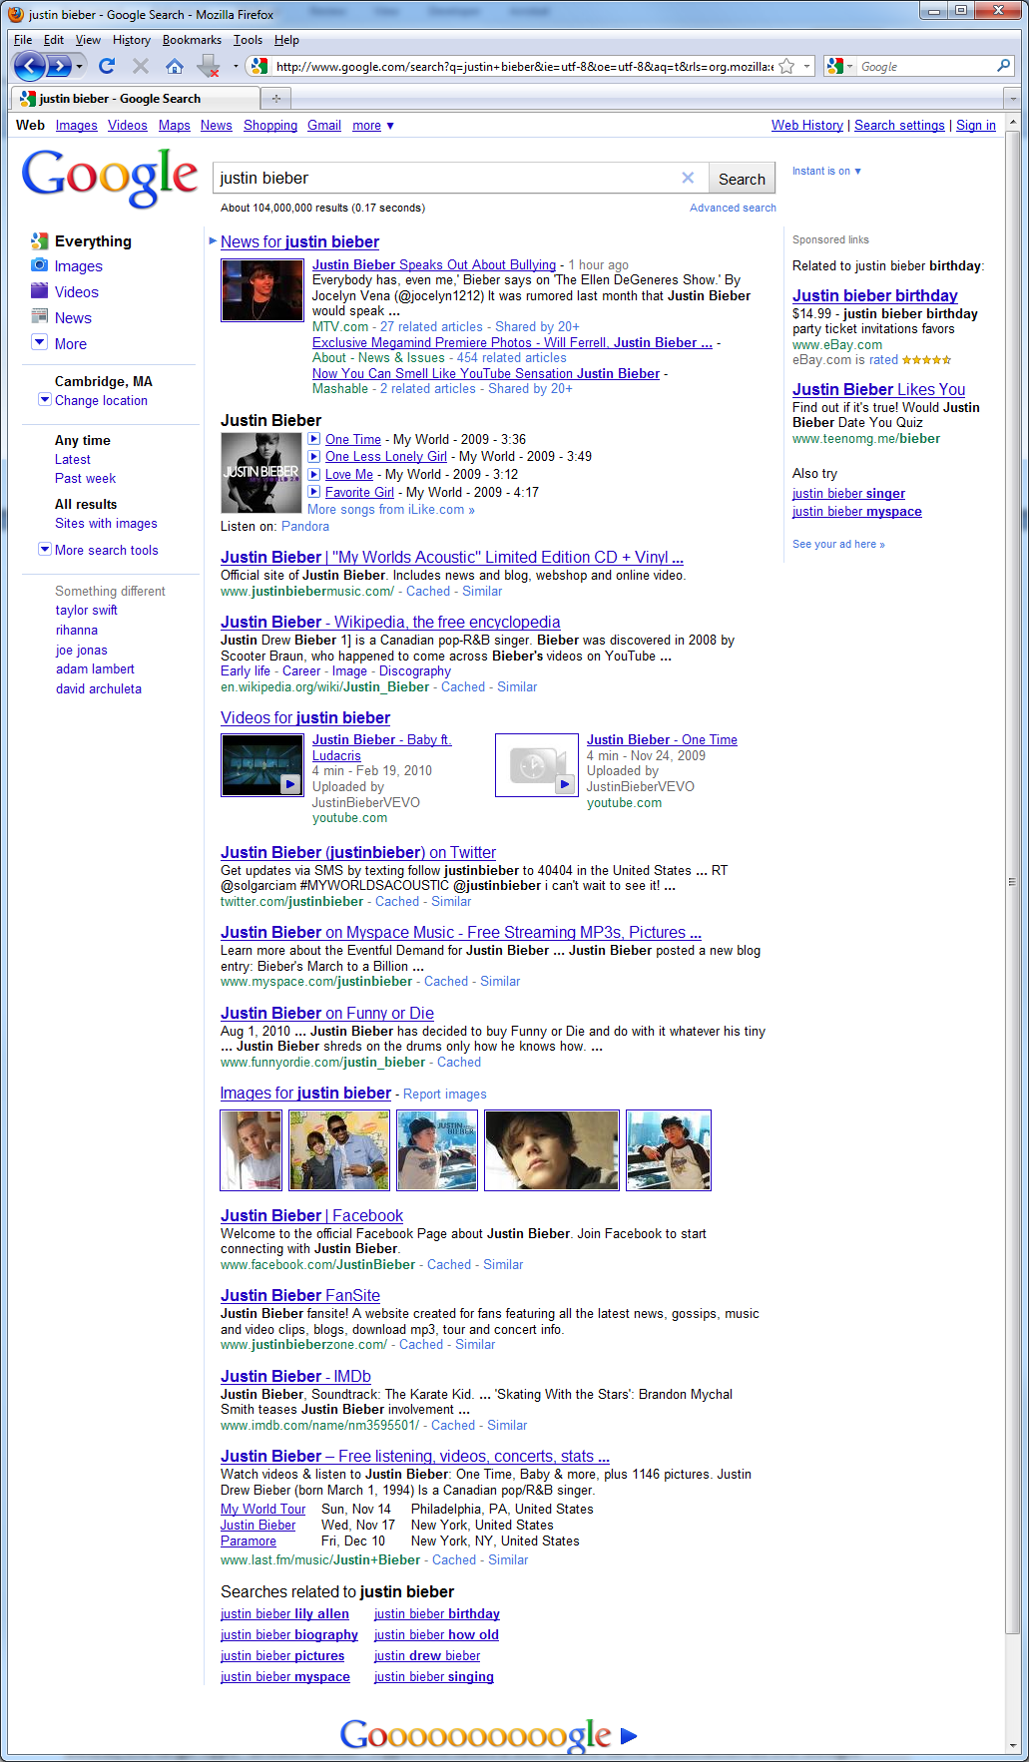Click the page vertical scrollbar
Viewport: 1029px width, 1762px height.
click(1012, 882)
